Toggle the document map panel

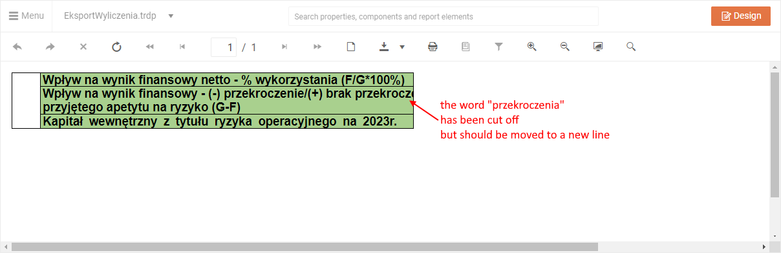[x=465, y=47]
